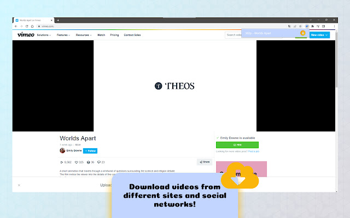The height and width of the screenshot is (218, 350).
Task: Click the More link under the title
Action: (x=78, y=145)
